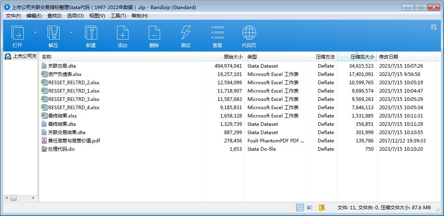Sort by the 名称 column header
Viewport: 444px width, 216px height.
tap(122, 57)
